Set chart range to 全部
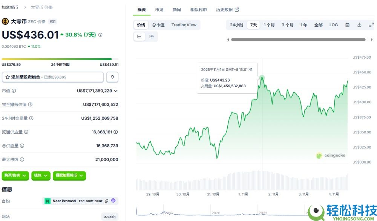This screenshot has height=221, width=377. tap(318, 25)
